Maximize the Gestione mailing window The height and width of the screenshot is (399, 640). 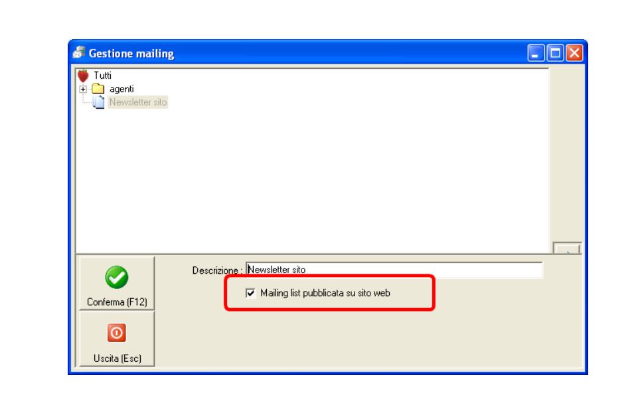pyautogui.click(x=555, y=53)
